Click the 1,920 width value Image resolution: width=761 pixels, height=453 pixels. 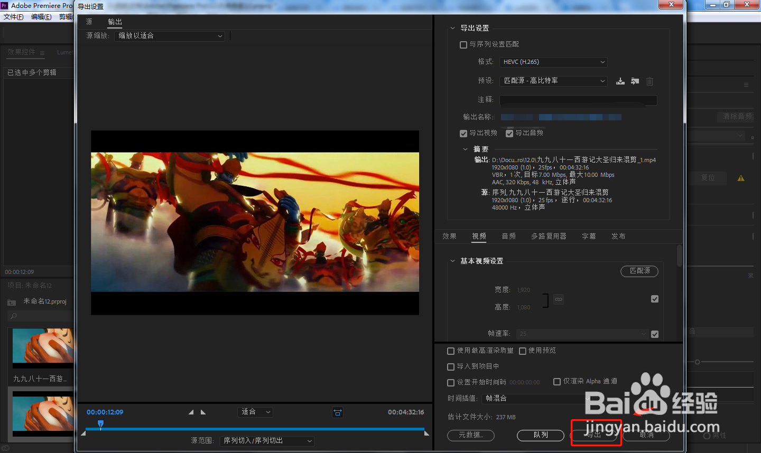pyautogui.click(x=524, y=290)
